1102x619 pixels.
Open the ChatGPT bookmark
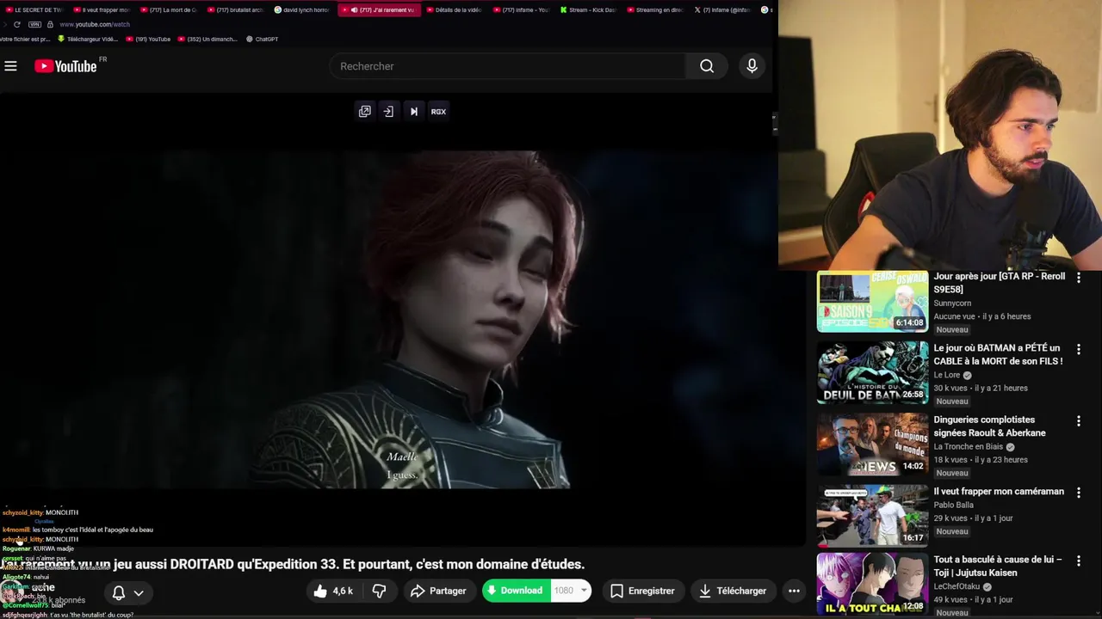tap(262, 39)
